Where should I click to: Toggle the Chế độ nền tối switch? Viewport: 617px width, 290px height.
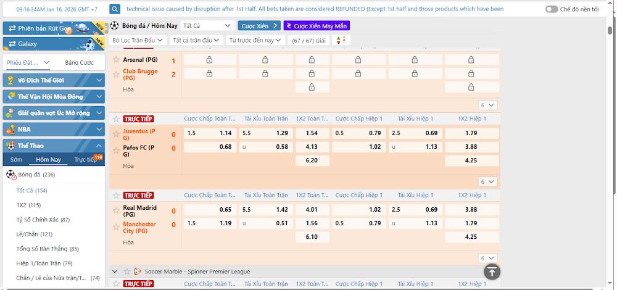(552, 9)
